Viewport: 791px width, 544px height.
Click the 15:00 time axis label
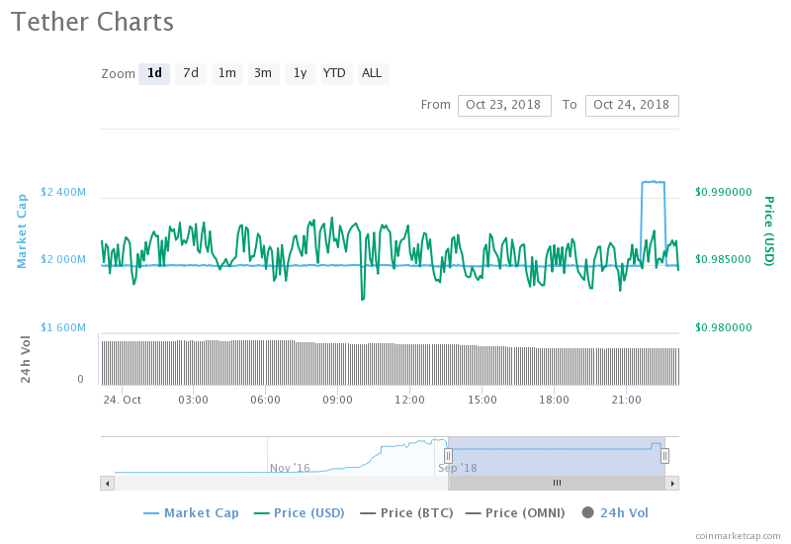coord(482,400)
